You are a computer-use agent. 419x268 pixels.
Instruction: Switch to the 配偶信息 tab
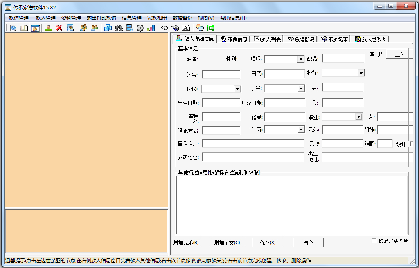234,39
